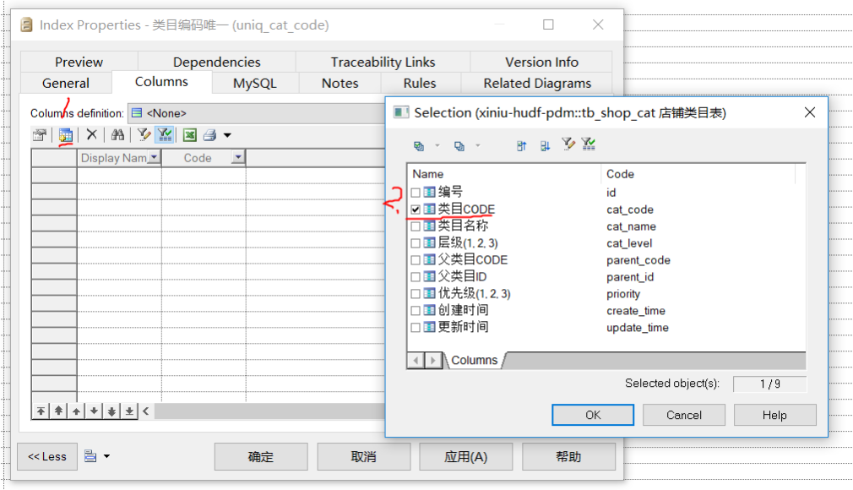The width and height of the screenshot is (853, 490).
Task: Open the Select All dropdown arrow in the Selection dialog
Action: (x=437, y=145)
